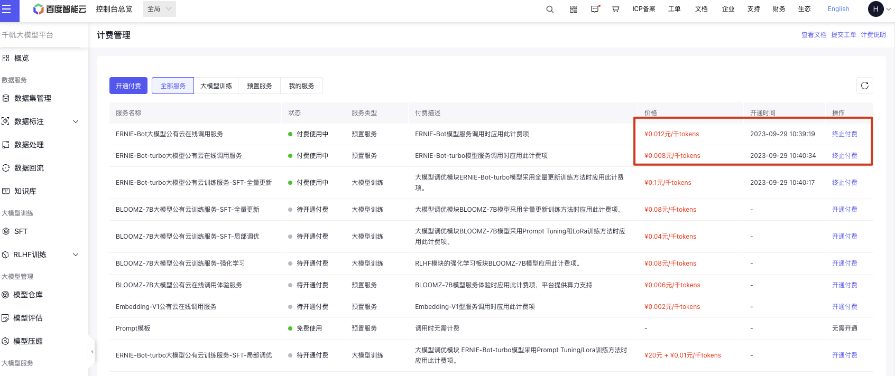The width and height of the screenshot is (895, 376).
Task: Open the 文档 header menu
Action: pyautogui.click(x=701, y=9)
